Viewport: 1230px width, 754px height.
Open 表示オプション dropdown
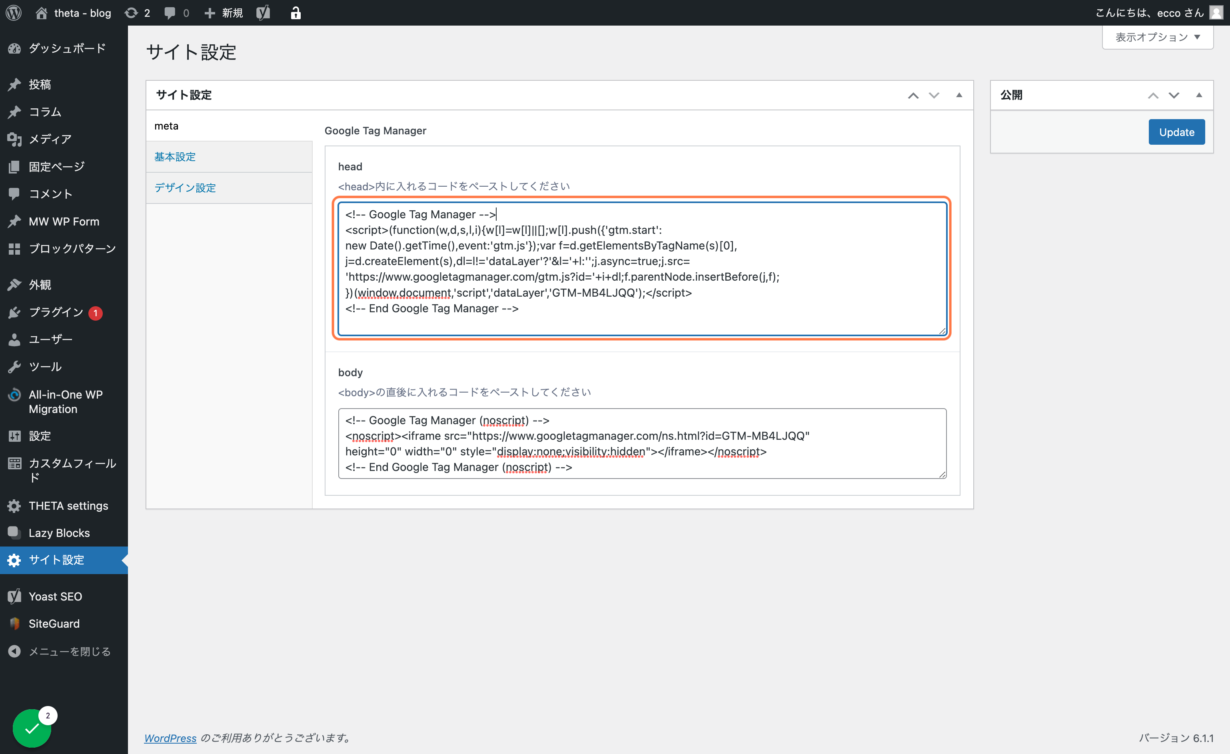pos(1158,38)
